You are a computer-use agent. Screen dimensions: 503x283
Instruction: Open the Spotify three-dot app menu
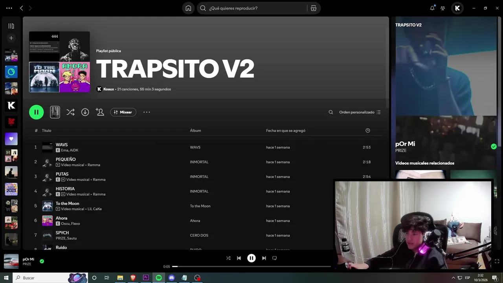point(9,8)
